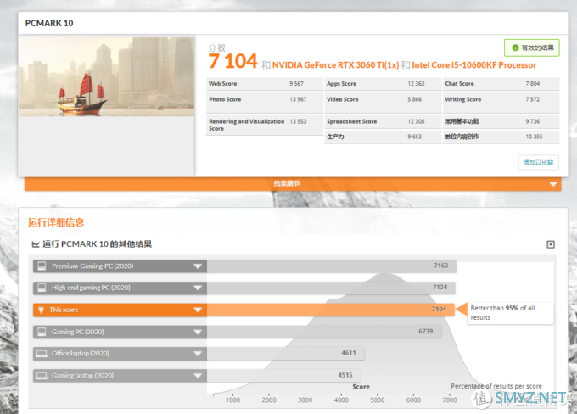Click the laptop icon on Gaming laptop row

(42, 375)
